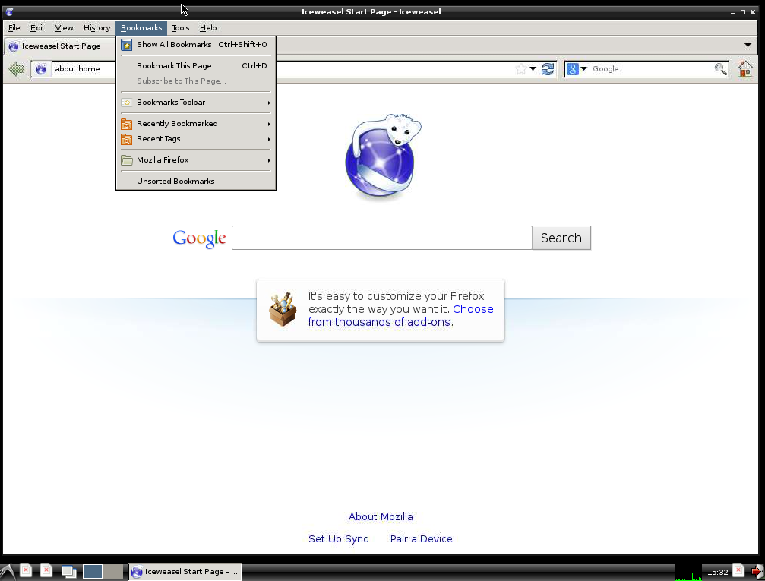
Task: Click the Bookmarks Toolbar folder icon
Action: pos(126,103)
